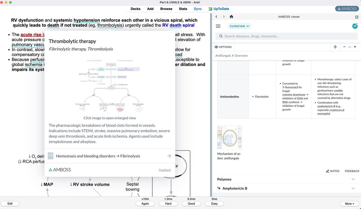Image resolution: width=361 pixels, height=209 pixels.
Task: Decrease font size with minus
Action: pyautogui.click(x=344, y=47)
